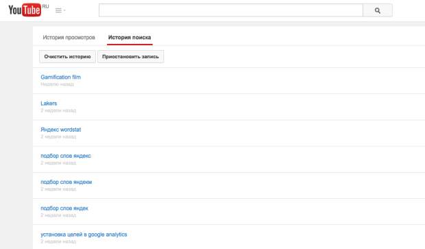The width and height of the screenshot is (425, 249).
Task: Pause recording with Приостановить запись button
Action: [x=130, y=56]
